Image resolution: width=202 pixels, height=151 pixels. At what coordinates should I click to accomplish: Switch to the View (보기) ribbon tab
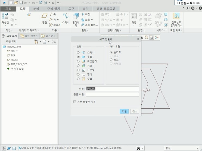(85, 9)
